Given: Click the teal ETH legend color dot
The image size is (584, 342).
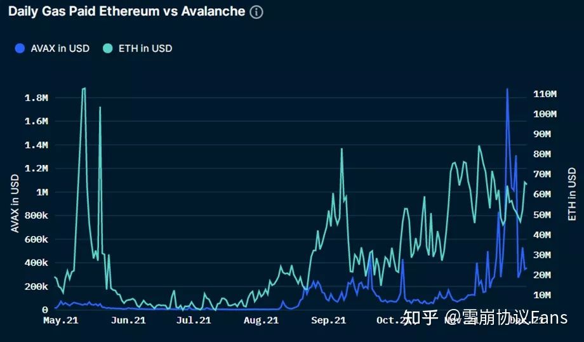Looking at the screenshot, I should 108,48.
